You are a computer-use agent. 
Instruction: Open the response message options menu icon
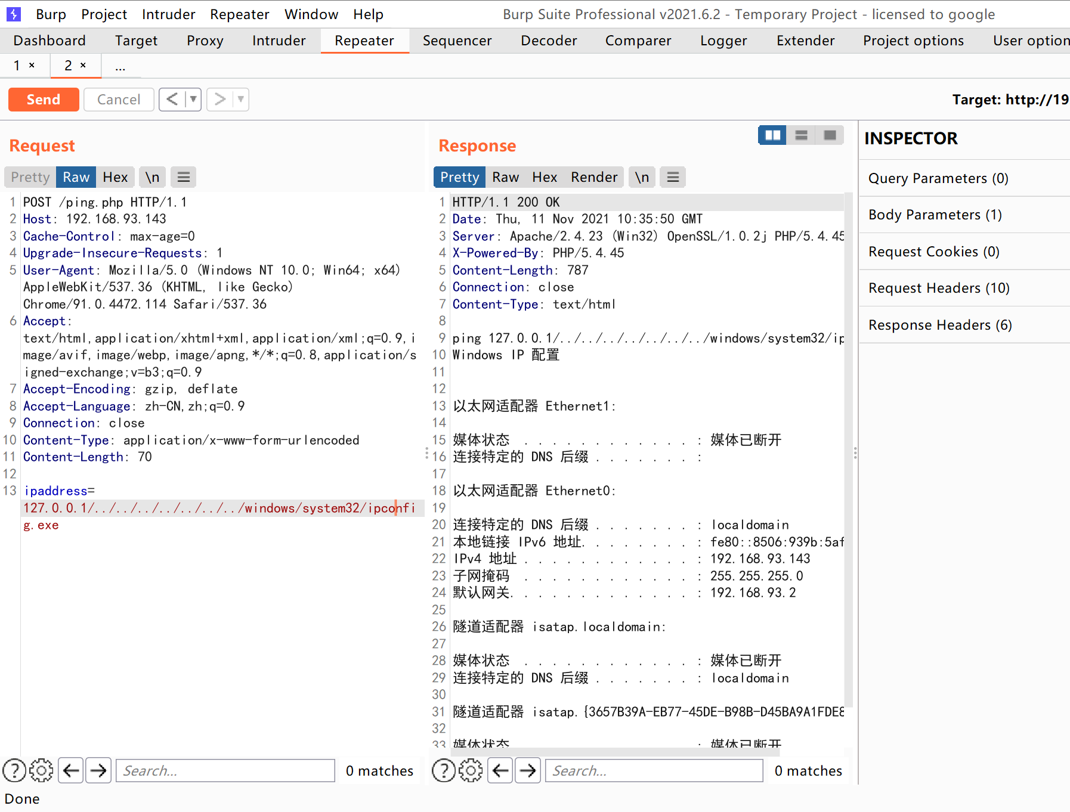[x=673, y=177]
